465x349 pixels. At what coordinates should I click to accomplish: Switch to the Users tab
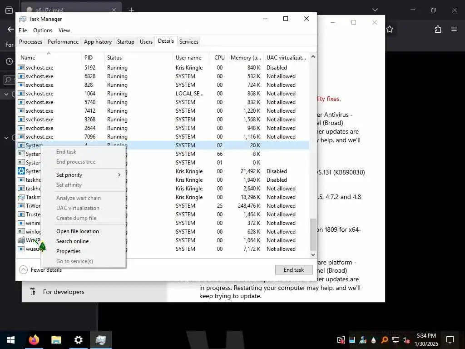pos(146,42)
